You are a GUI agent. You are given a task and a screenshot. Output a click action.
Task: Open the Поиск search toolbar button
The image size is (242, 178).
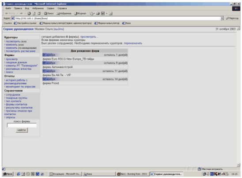(x=49, y=14)
